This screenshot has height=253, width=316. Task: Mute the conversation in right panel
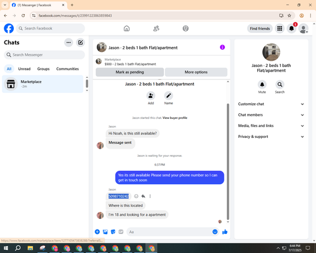click(x=262, y=85)
